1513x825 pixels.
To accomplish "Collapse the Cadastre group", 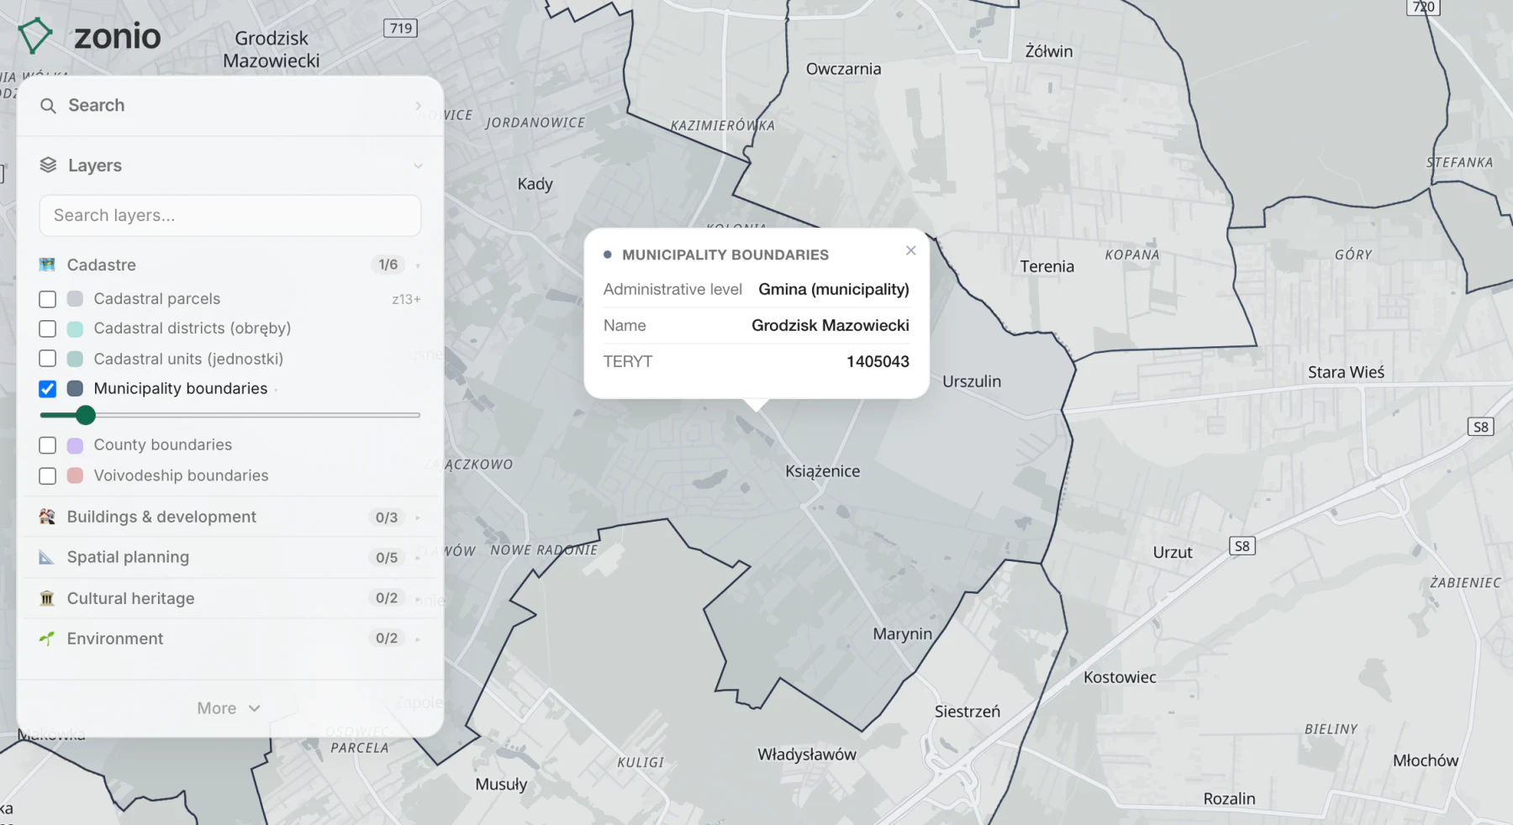I will 418,265.
